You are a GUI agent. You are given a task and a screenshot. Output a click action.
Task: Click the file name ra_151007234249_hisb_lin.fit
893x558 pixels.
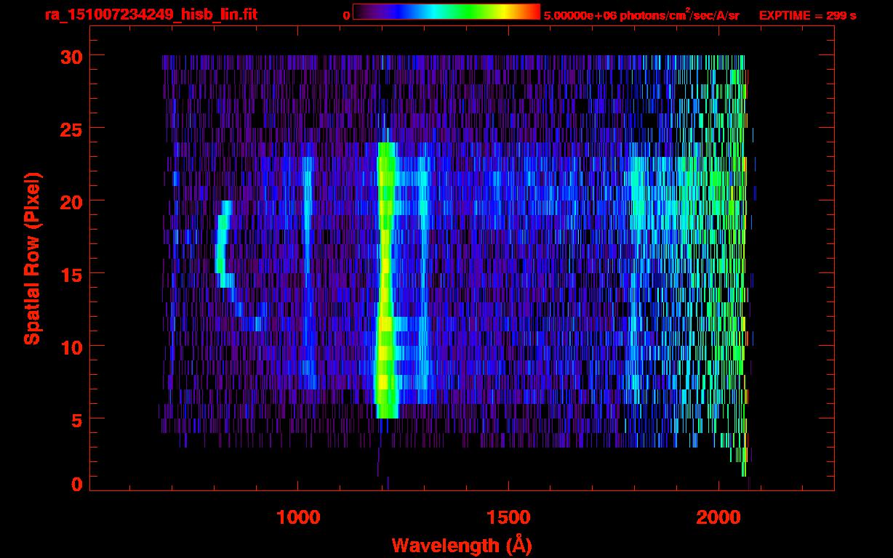[x=151, y=15]
